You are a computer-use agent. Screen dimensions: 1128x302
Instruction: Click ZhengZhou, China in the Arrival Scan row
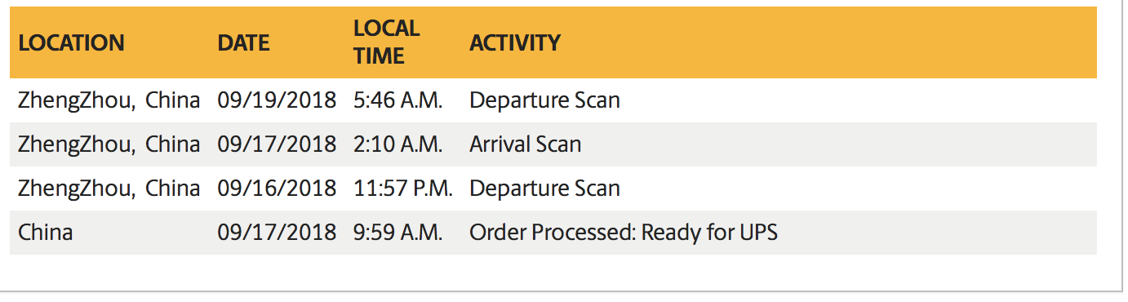tap(109, 144)
